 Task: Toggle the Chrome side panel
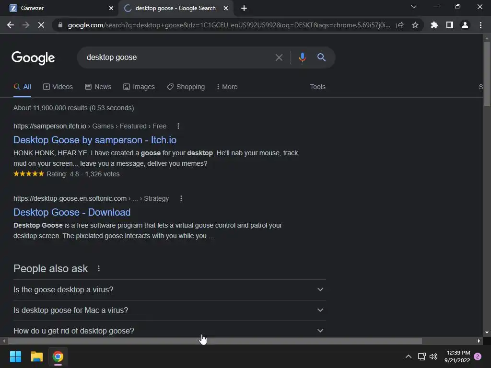(x=450, y=25)
